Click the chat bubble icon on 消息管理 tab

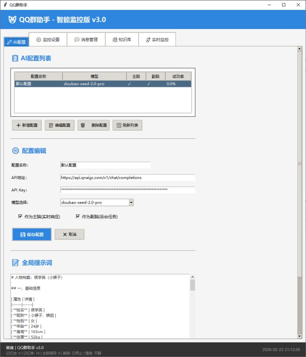tap(77, 40)
